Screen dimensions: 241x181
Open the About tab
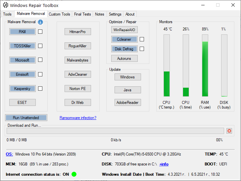(x=130, y=14)
